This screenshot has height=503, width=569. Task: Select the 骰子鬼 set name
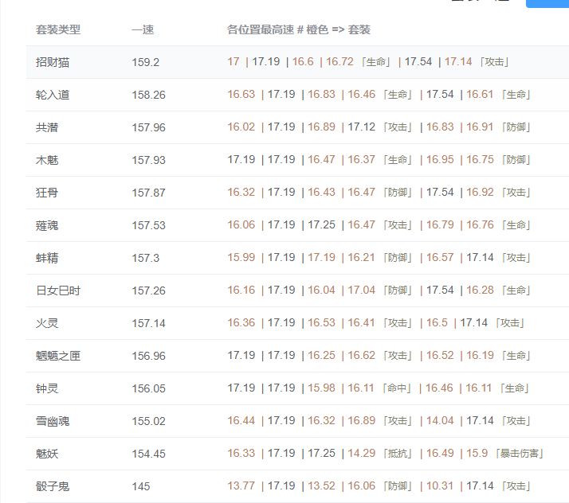53,486
